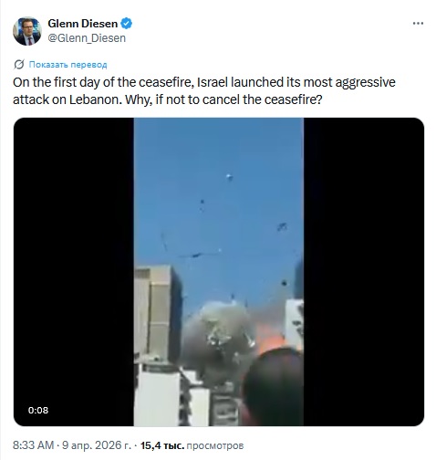The height and width of the screenshot is (460, 436).
Task: Open the Glenn Diesen display name
Action: coord(83,24)
